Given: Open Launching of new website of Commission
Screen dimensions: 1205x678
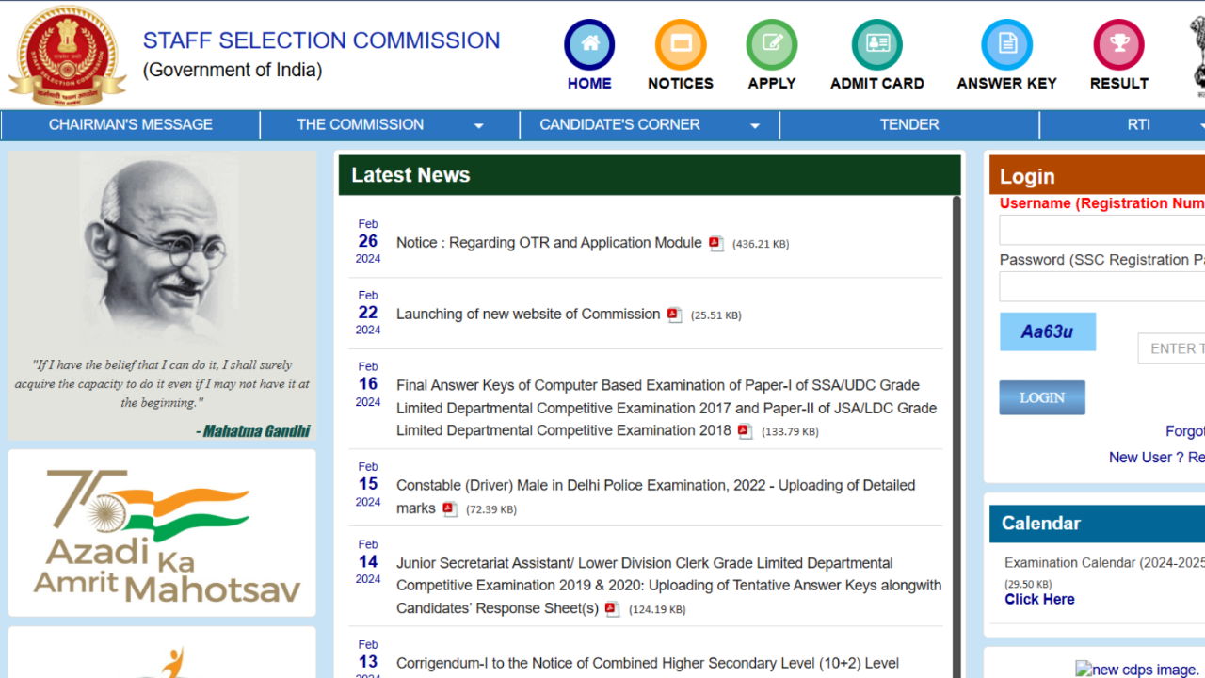Looking at the screenshot, I should [528, 314].
